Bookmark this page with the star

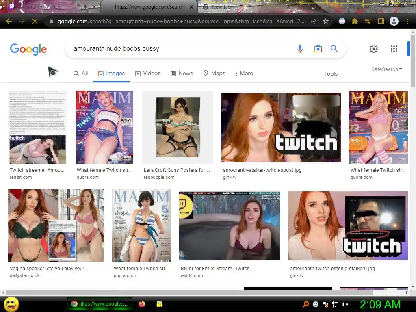click(x=326, y=21)
